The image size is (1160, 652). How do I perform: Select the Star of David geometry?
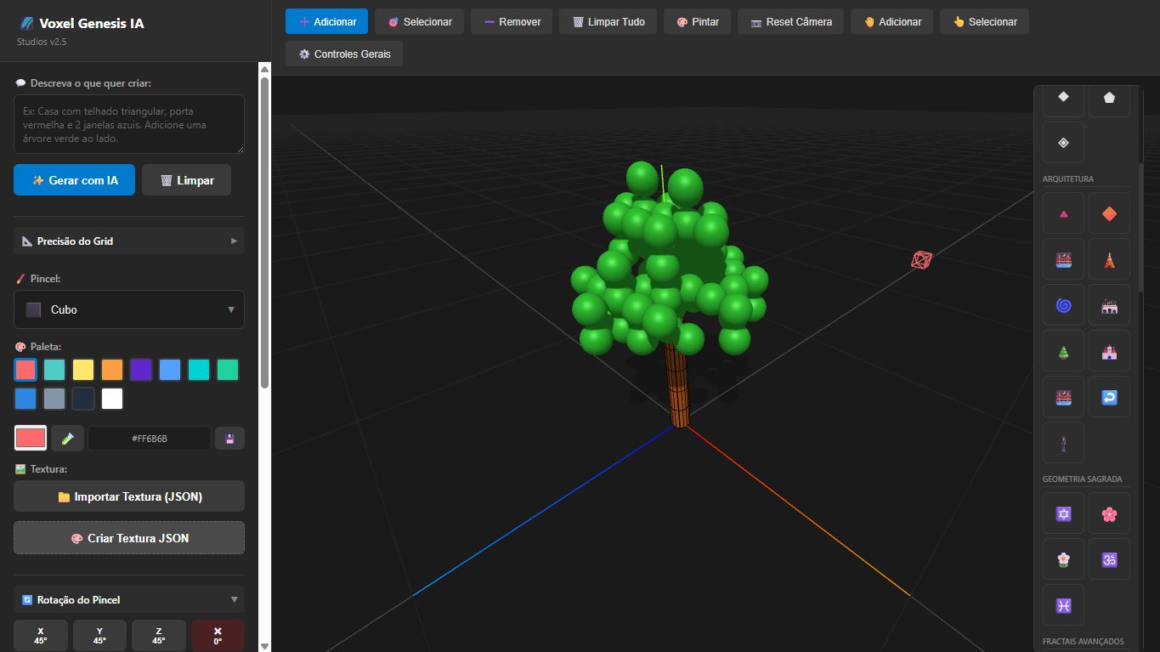(1063, 513)
